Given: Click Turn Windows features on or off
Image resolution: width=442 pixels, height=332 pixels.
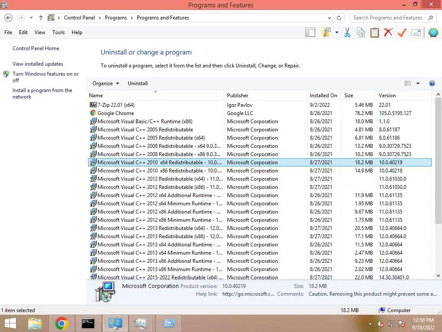Looking at the screenshot, I should tap(45, 77).
